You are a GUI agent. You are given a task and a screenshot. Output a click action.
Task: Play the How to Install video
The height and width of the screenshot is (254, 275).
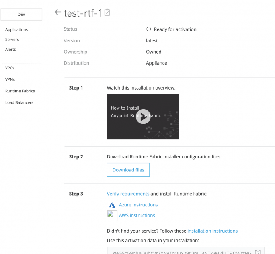coord(143,117)
